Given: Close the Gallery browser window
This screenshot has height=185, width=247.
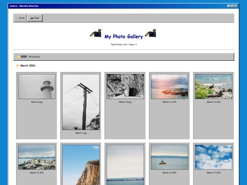Looking at the screenshot, I should 236,6.
